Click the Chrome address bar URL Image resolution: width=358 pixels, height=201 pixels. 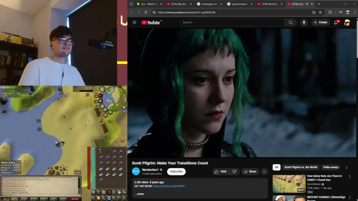click(x=187, y=12)
